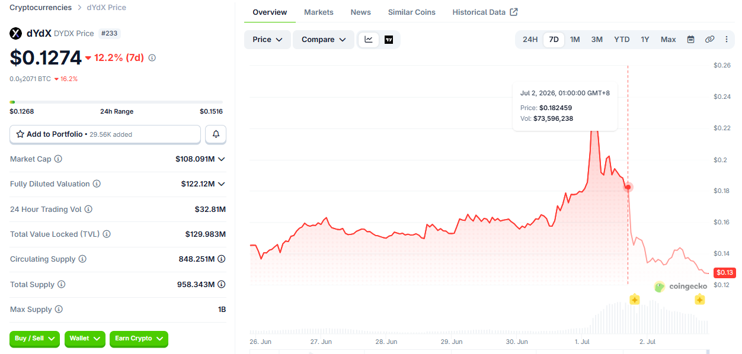Expand Market Cap $108.091M details
This screenshot has height=354, width=742.
[222, 159]
